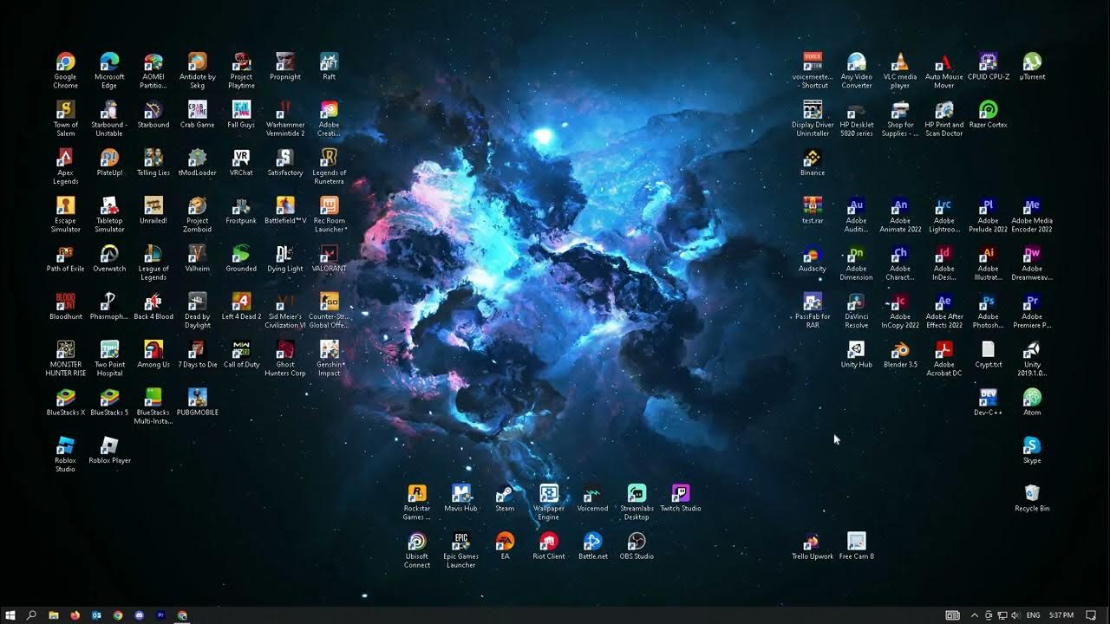Select the Raft game icon
Screen dimensions: 1110x624
[x=329, y=66]
